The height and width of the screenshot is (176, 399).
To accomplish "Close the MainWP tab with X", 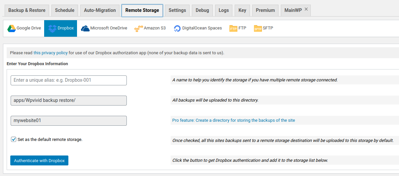I will pyautogui.click(x=306, y=9).
